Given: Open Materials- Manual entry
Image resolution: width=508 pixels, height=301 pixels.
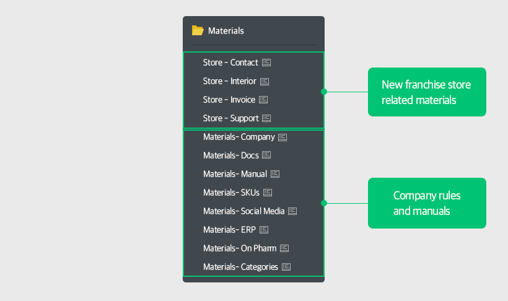Looking at the screenshot, I should (235, 174).
